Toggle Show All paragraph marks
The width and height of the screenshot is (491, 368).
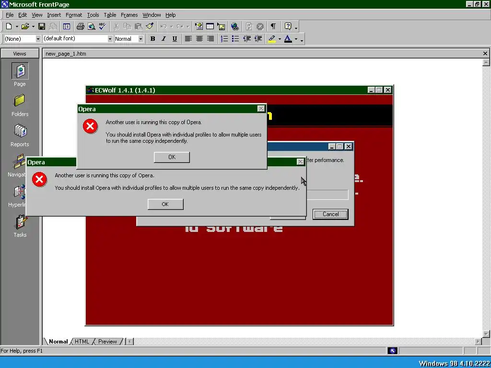(x=273, y=27)
